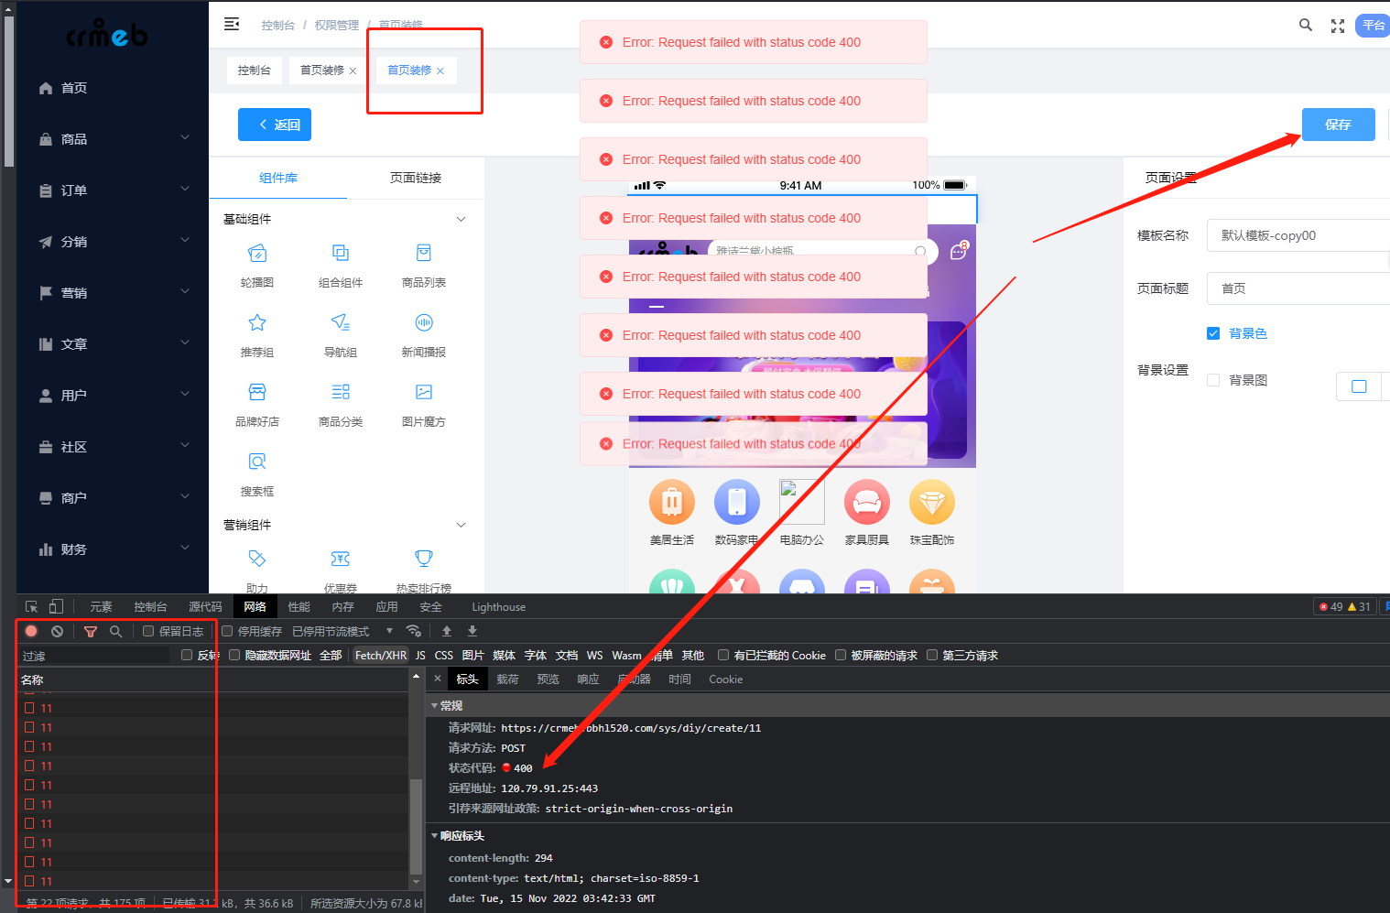1390x913 pixels.
Task: Toggle the DevTools device toolbar icon
Action: pyautogui.click(x=56, y=607)
